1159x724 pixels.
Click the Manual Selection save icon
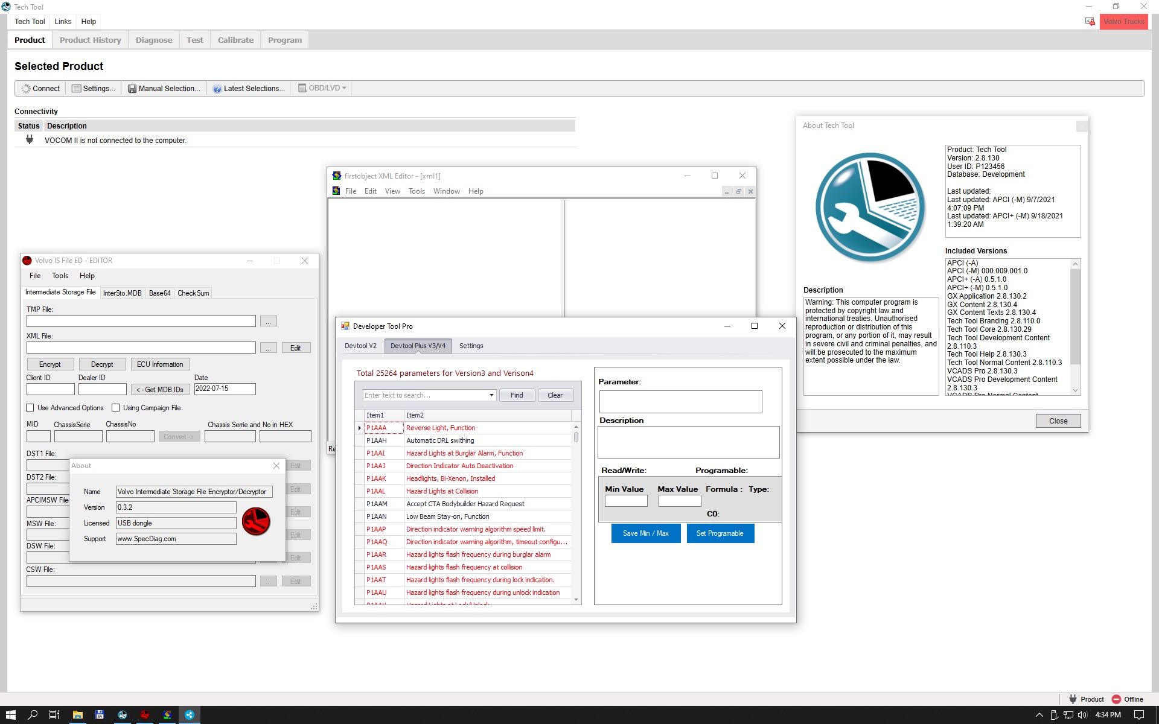pos(132,89)
